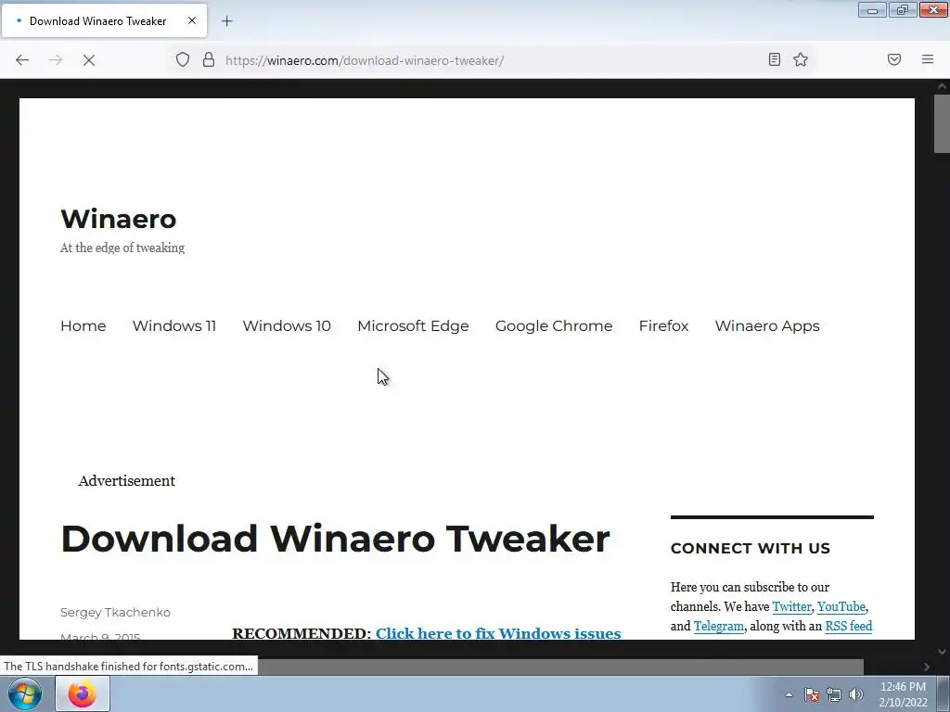Open Action Center flag icon
This screenshot has height=712, width=950.
click(812, 694)
